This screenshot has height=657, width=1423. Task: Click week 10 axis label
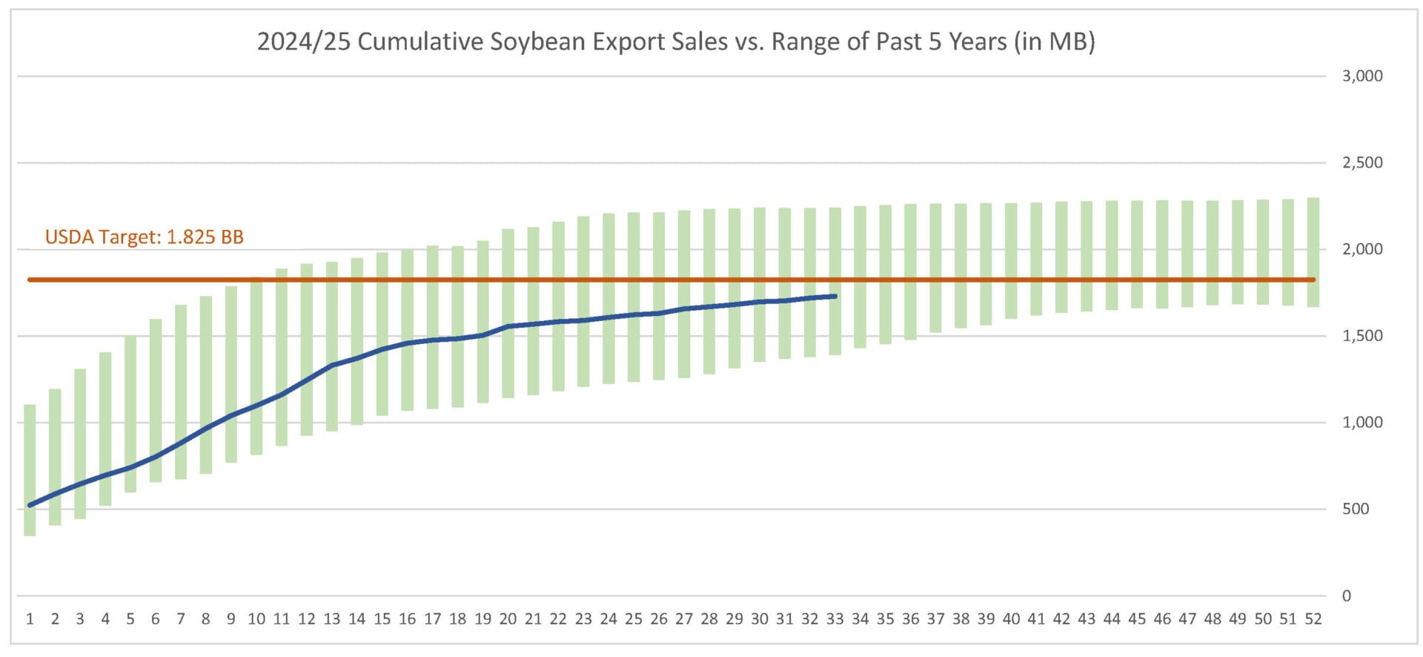pos(256,619)
